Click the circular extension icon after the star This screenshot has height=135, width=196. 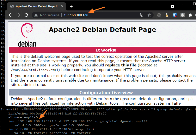(x=159, y=15)
